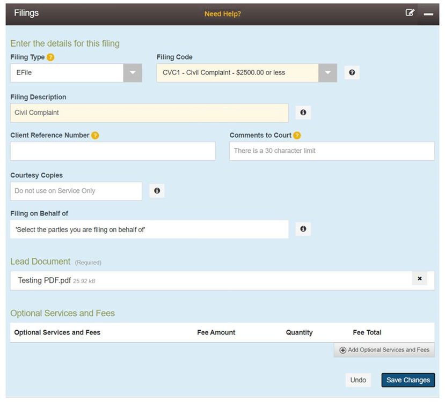Open the Client Reference Number help icon
The width and height of the screenshot is (445, 402).
94,135
